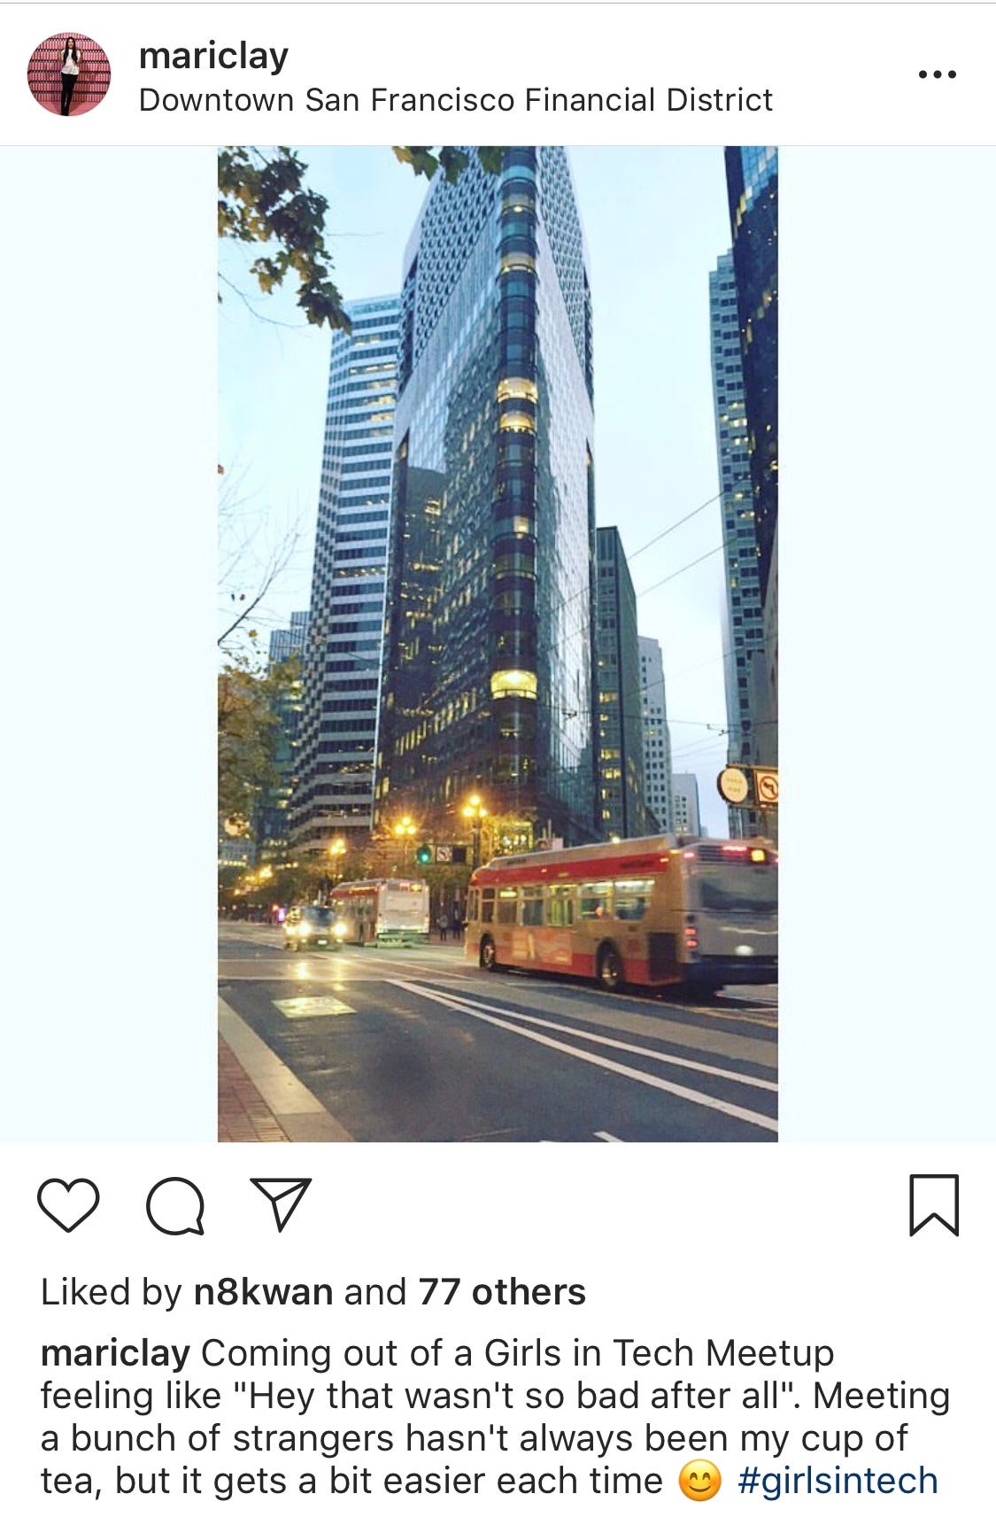
Task: Tap mariclay username in the caption
Action: point(115,1353)
